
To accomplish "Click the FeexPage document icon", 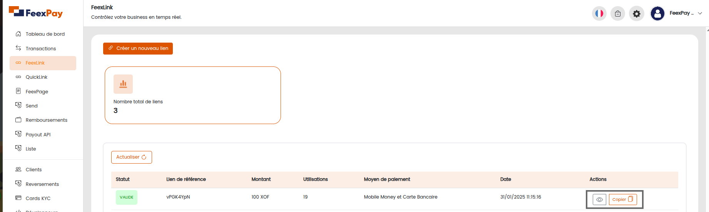I will (x=18, y=91).
